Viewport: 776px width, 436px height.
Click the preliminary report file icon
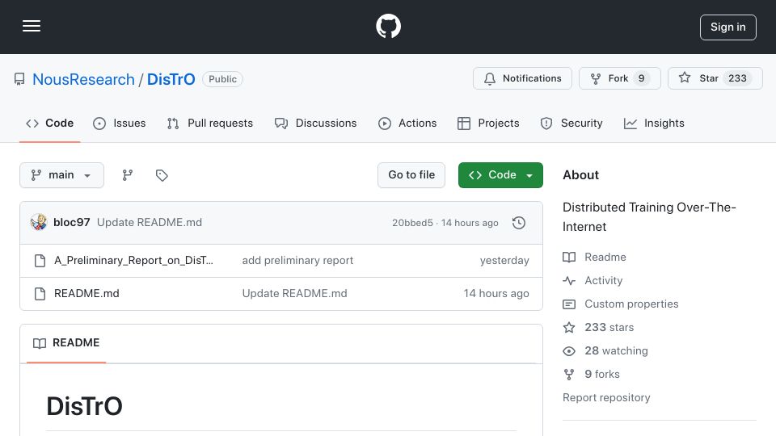[x=40, y=261]
